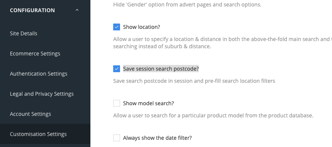
Task: Enable the Show model search checkbox
Action: (x=117, y=103)
